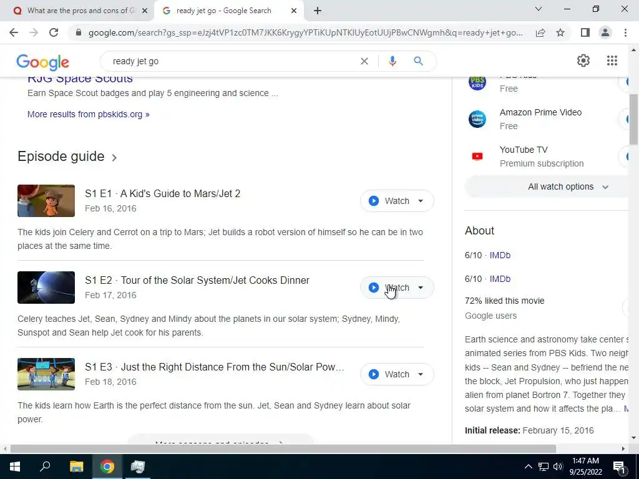Open More results from pbskids.org
This screenshot has width=639, height=479.
click(89, 115)
